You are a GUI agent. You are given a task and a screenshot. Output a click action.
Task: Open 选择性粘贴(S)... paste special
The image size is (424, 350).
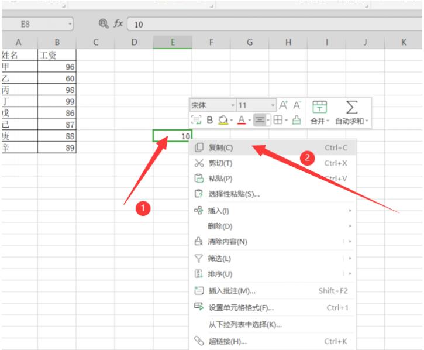point(273,194)
